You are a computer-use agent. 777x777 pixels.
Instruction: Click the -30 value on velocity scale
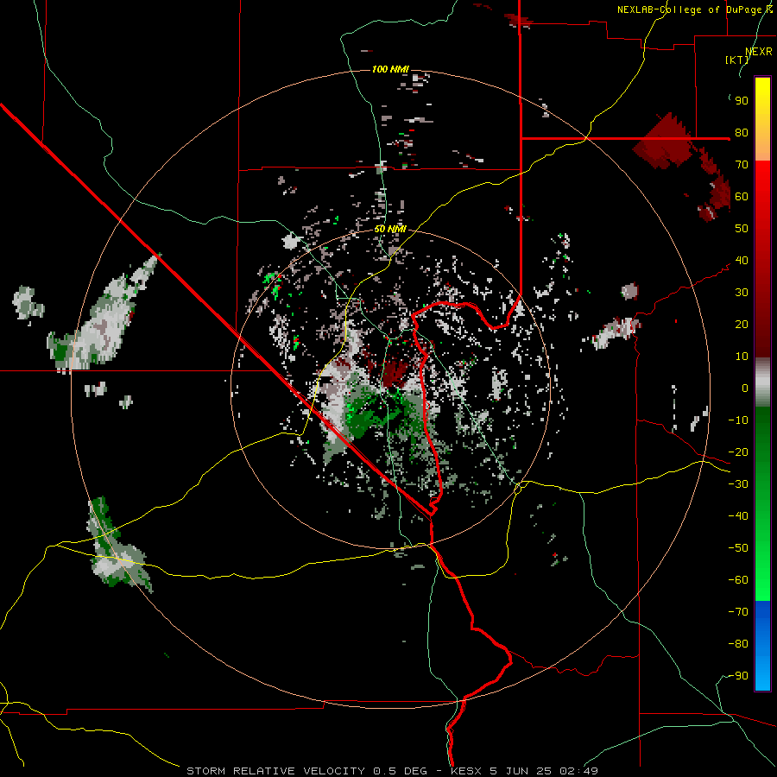[738, 484]
